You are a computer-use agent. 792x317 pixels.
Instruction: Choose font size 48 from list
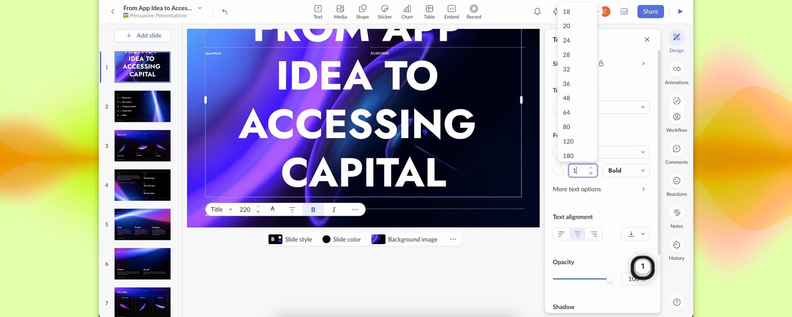567,98
